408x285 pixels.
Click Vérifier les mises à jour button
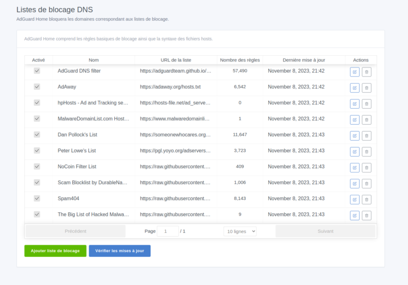(x=120, y=251)
